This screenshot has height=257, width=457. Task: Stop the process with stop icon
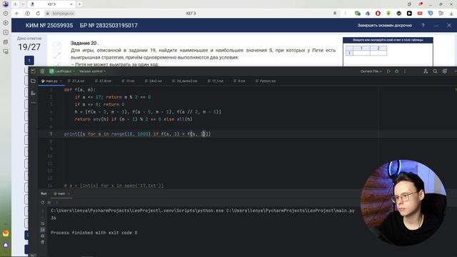49,203
